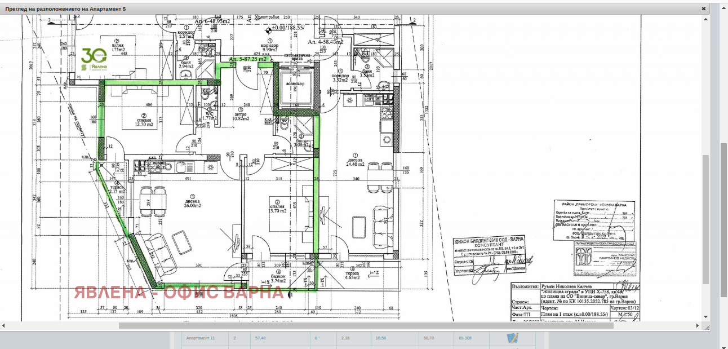Close the Апартамент 5 layout preview dialog
This screenshot has height=349, width=728.
(703, 9)
